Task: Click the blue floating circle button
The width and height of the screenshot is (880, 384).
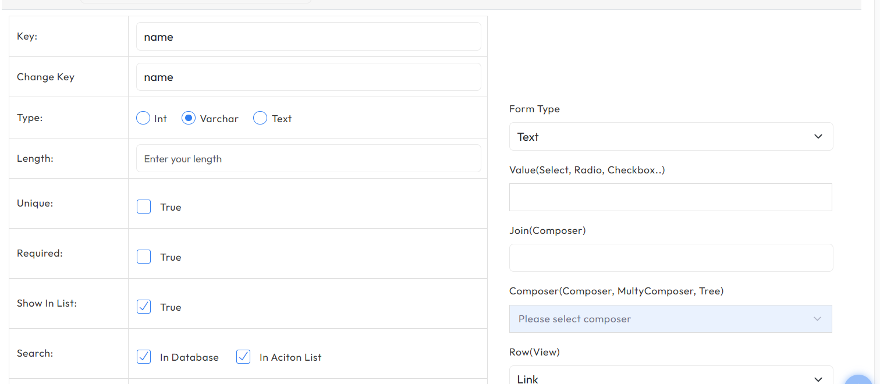Action: (859, 379)
